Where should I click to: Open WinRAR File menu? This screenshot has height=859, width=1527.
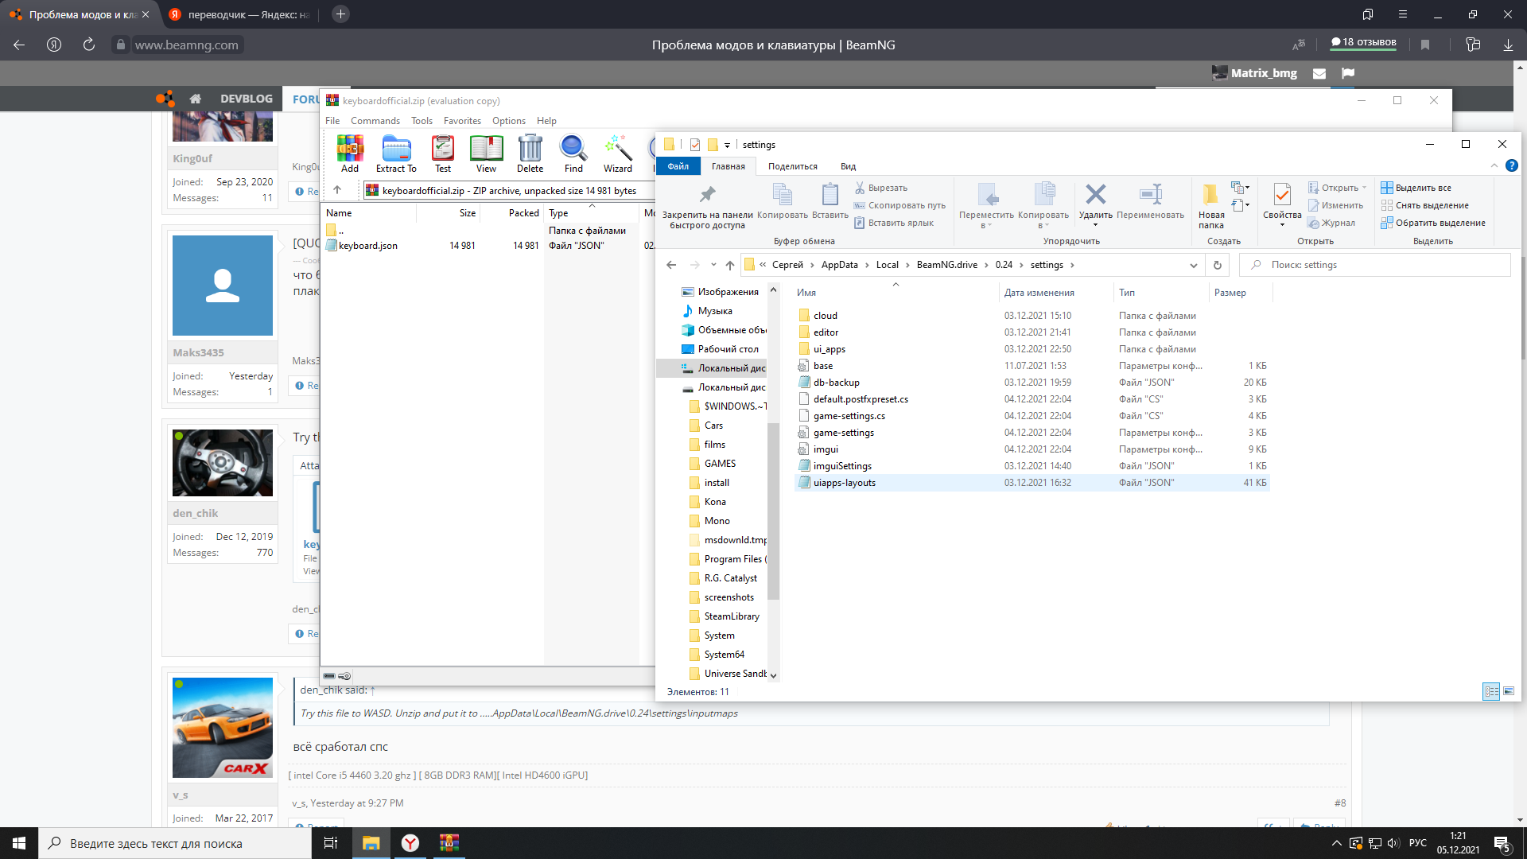pos(332,121)
